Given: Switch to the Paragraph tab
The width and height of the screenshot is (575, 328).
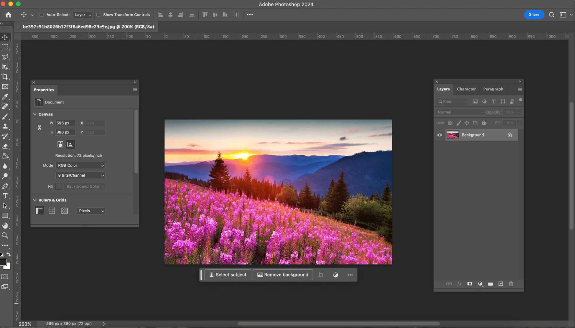Looking at the screenshot, I should coord(493,89).
